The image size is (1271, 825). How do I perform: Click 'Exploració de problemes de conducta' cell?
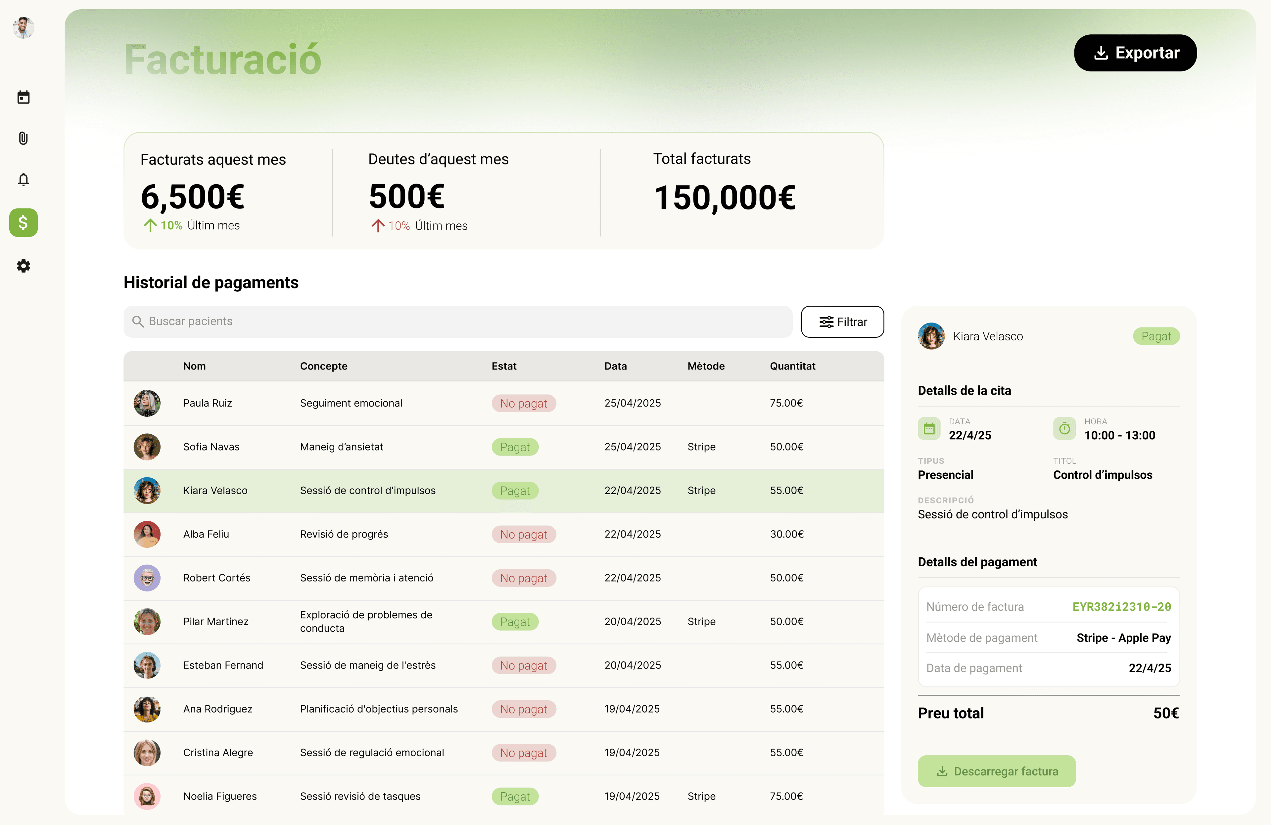tap(366, 622)
